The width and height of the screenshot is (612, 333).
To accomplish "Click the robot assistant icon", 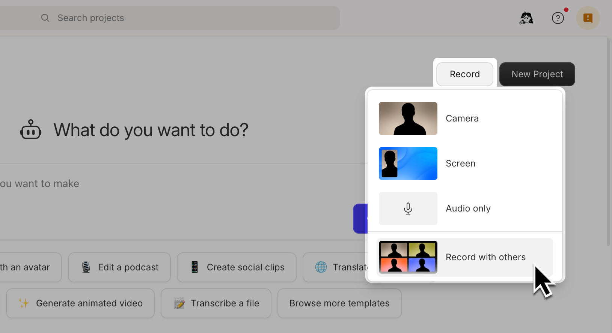I will tap(31, 130).
